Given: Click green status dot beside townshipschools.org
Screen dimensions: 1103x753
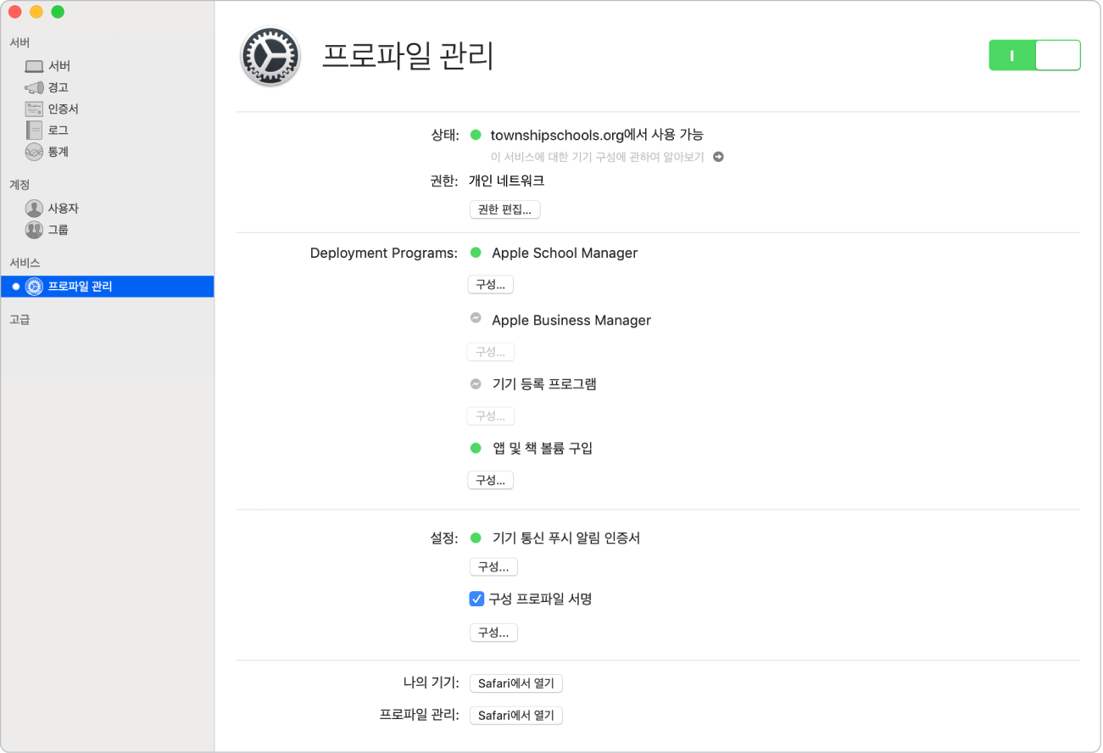Looking at the screenshot, I should tap(476, 134).
